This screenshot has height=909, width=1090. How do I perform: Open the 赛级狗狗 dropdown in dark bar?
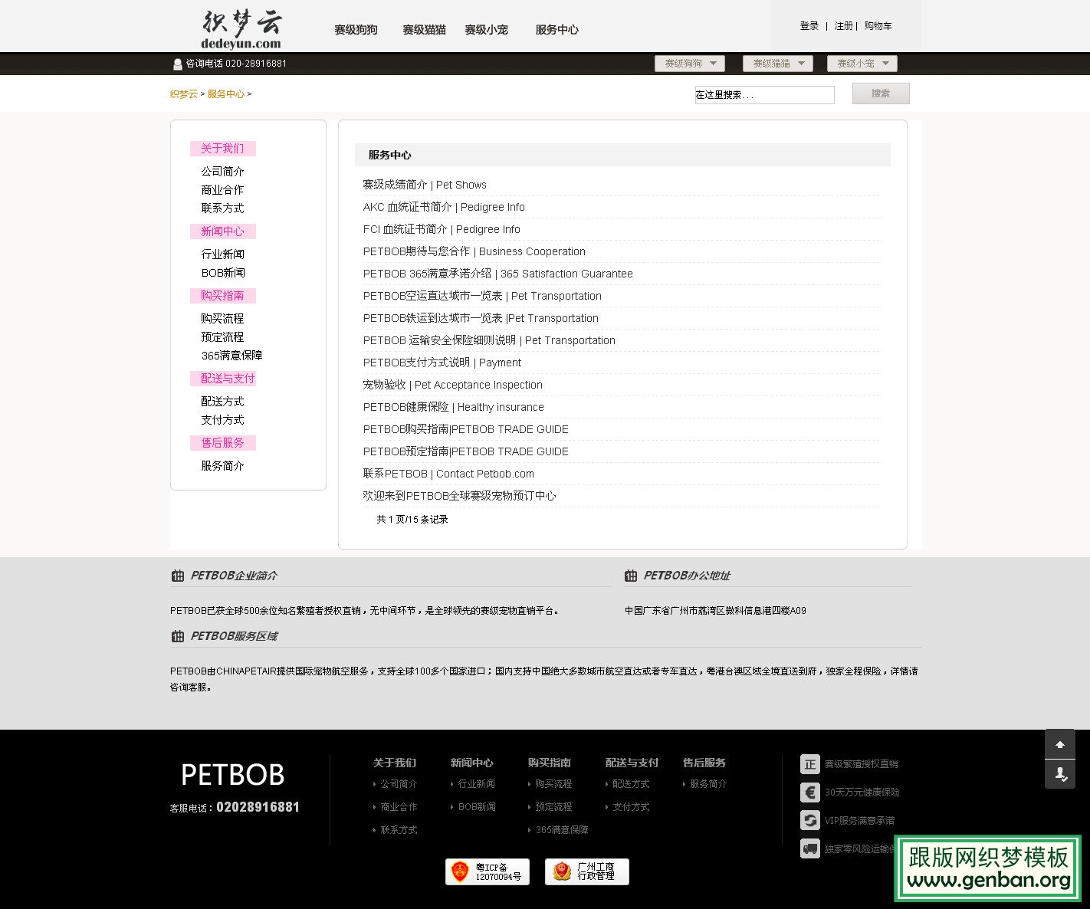pos(691,64)
